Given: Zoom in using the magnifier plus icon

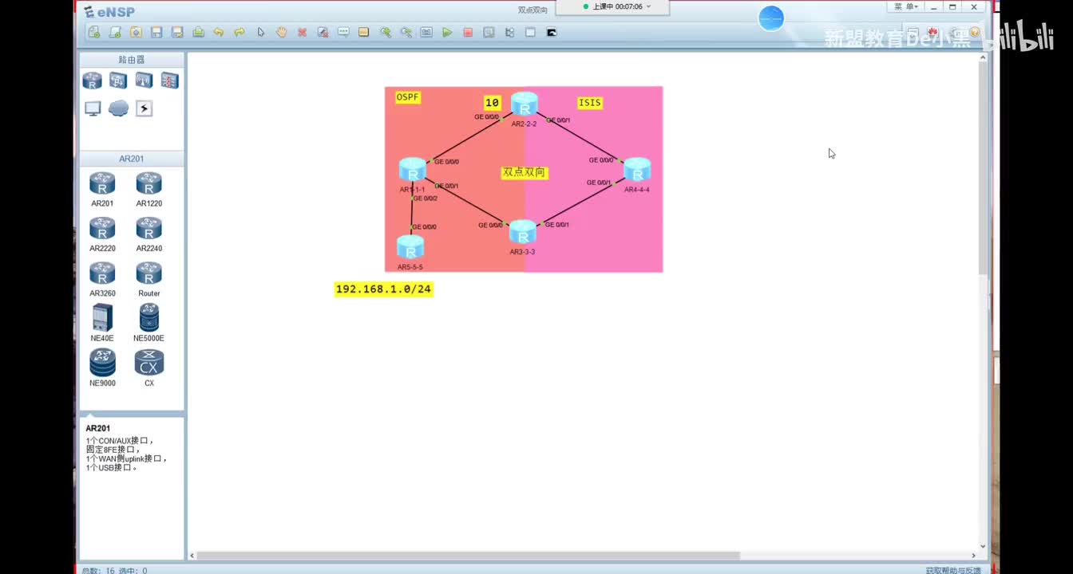Looking at the screenshot, I should point(385,33).
